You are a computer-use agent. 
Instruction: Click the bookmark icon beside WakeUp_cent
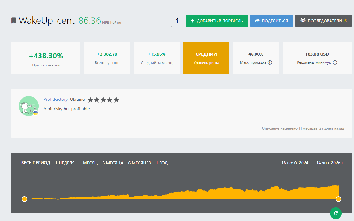(14, 21)
